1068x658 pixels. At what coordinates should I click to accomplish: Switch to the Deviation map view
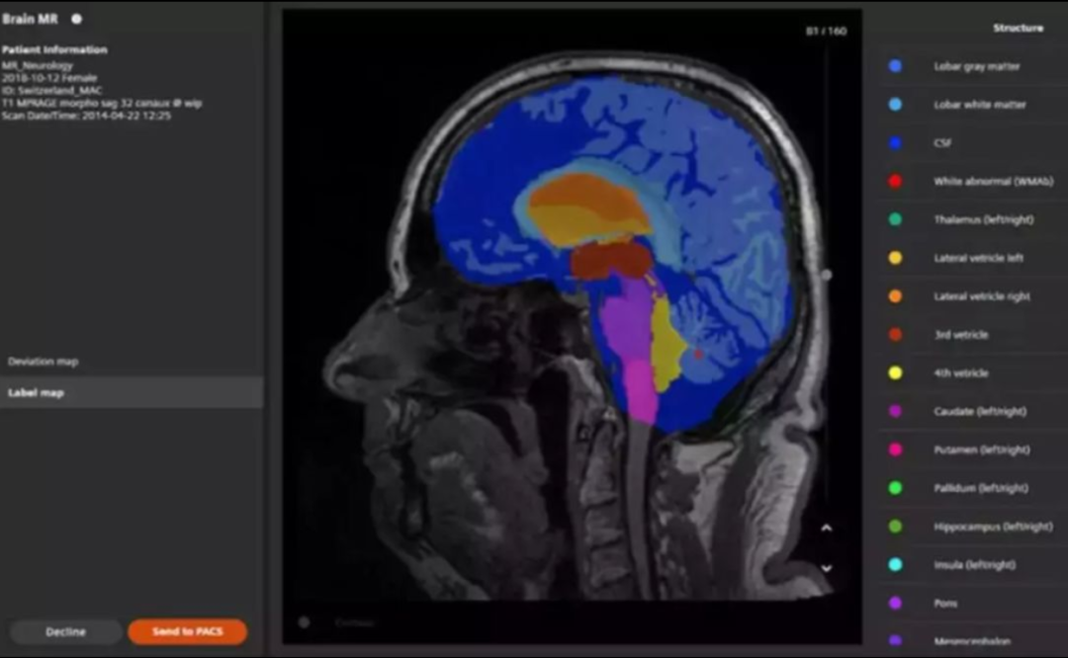44,362
